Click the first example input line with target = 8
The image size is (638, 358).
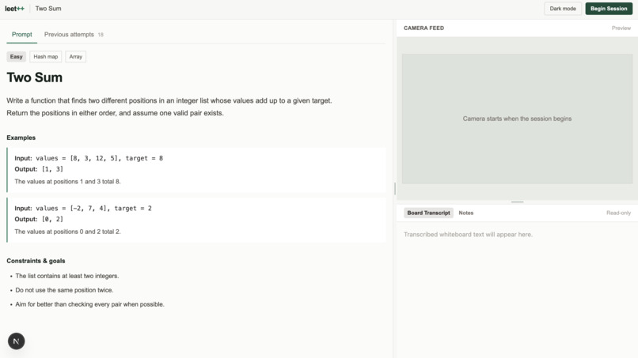pyautogui.click(x=89, y=158)
